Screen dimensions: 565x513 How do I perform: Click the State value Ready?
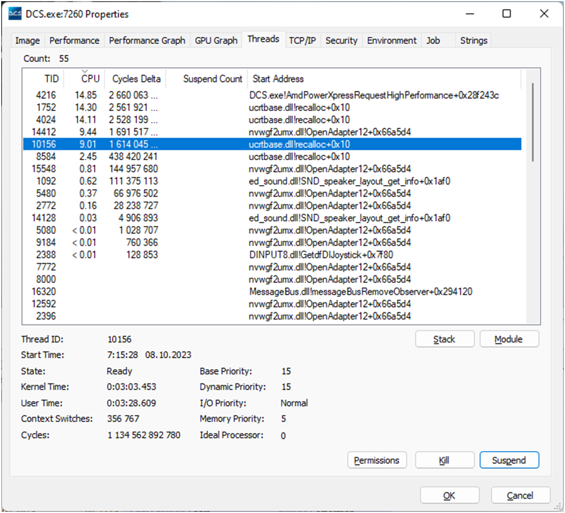tap(119, 371)
